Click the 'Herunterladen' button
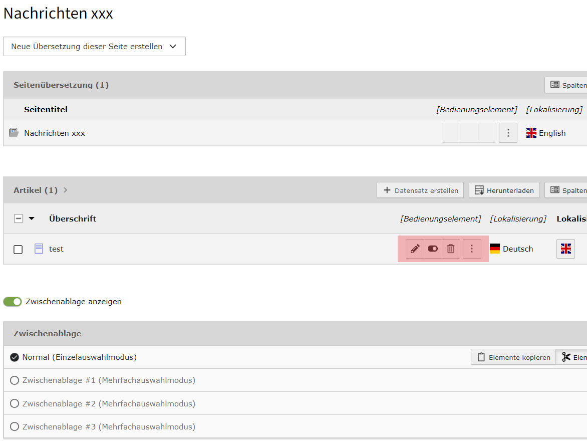The height and width of the screenshot is (441, 587). click(504, 190)
